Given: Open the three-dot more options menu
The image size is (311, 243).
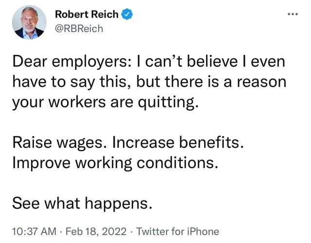Looking at the screenshot, I should (292, 15).
